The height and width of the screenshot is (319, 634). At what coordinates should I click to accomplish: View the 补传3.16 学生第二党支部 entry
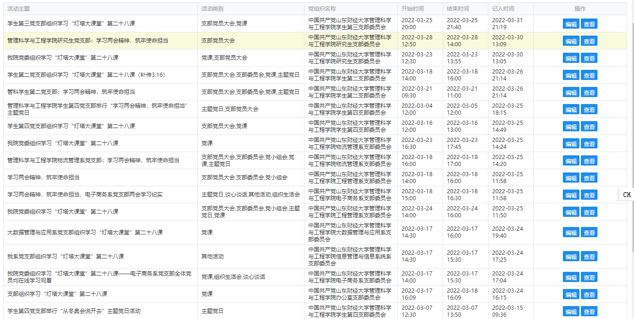pos(589,75)
